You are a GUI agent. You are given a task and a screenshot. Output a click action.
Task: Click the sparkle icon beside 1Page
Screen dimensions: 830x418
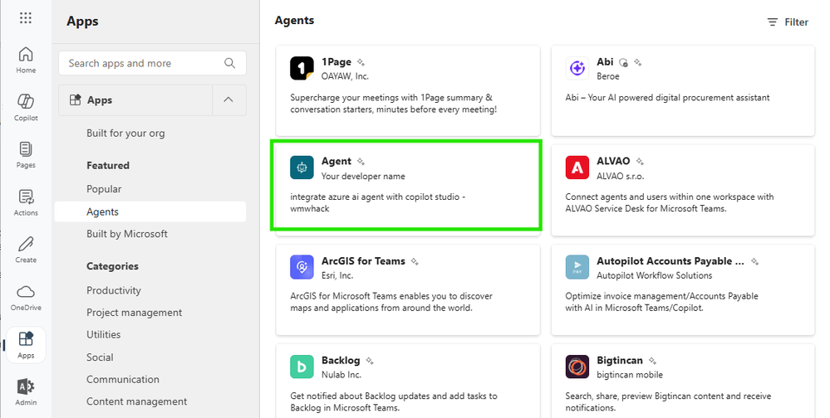361,62
